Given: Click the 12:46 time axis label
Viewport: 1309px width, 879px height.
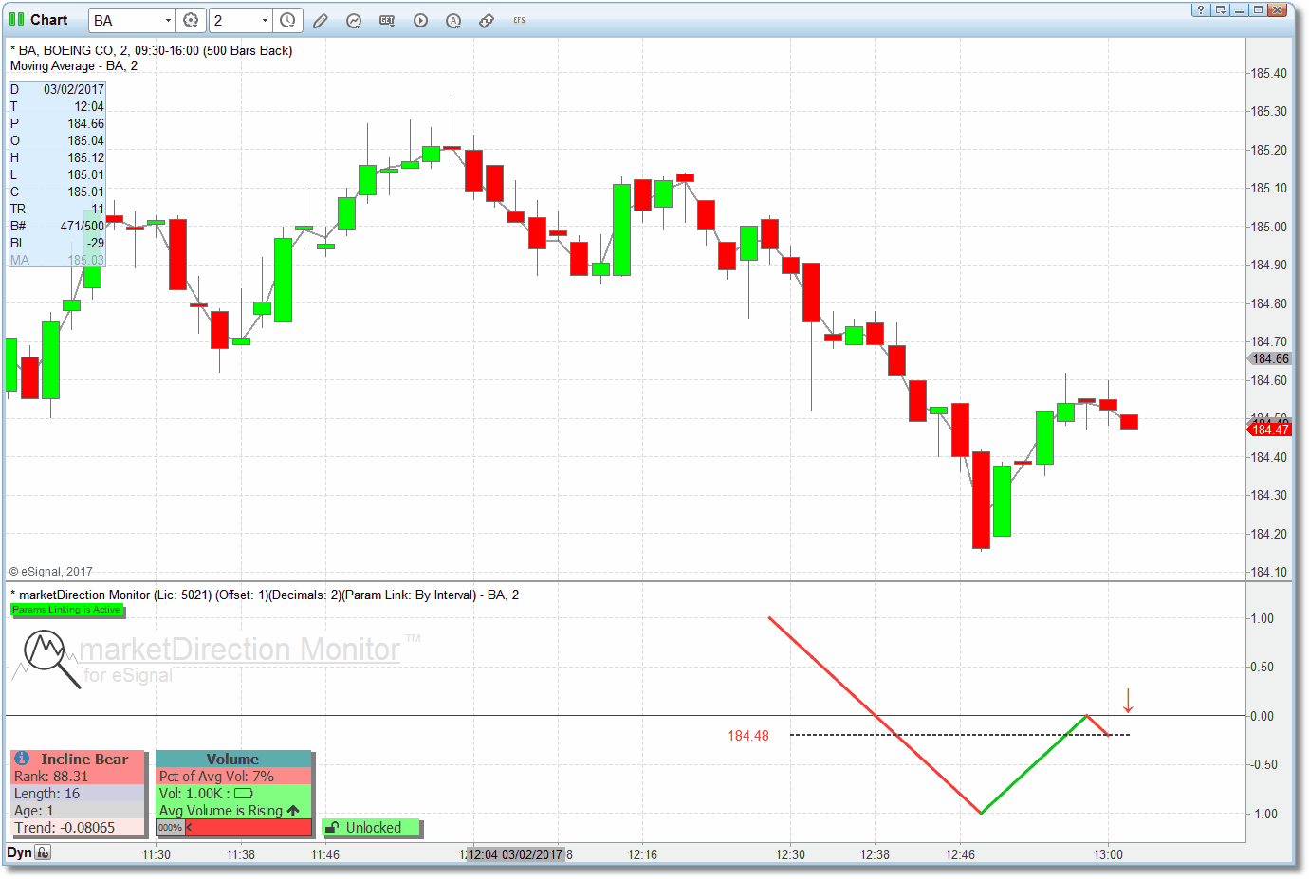Looking at the screenshot, I should pos(960,854).
